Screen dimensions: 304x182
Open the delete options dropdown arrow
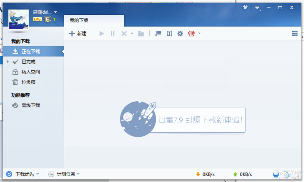point(132,33)
